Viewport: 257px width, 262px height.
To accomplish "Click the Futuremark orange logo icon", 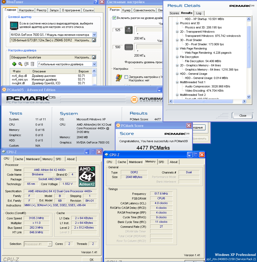I will coord(134,100).
